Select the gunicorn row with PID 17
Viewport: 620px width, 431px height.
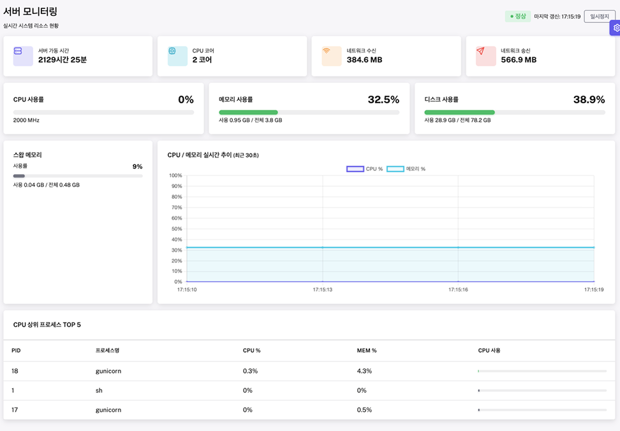click(309, 410)
